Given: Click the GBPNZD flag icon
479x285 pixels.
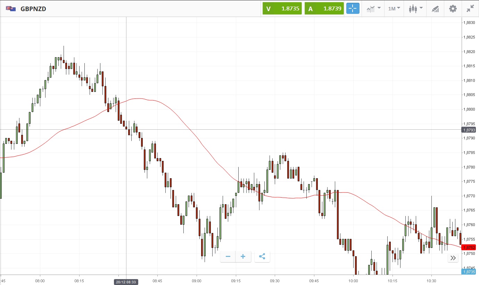Looking at the screenshot, I should click(11, 9).
